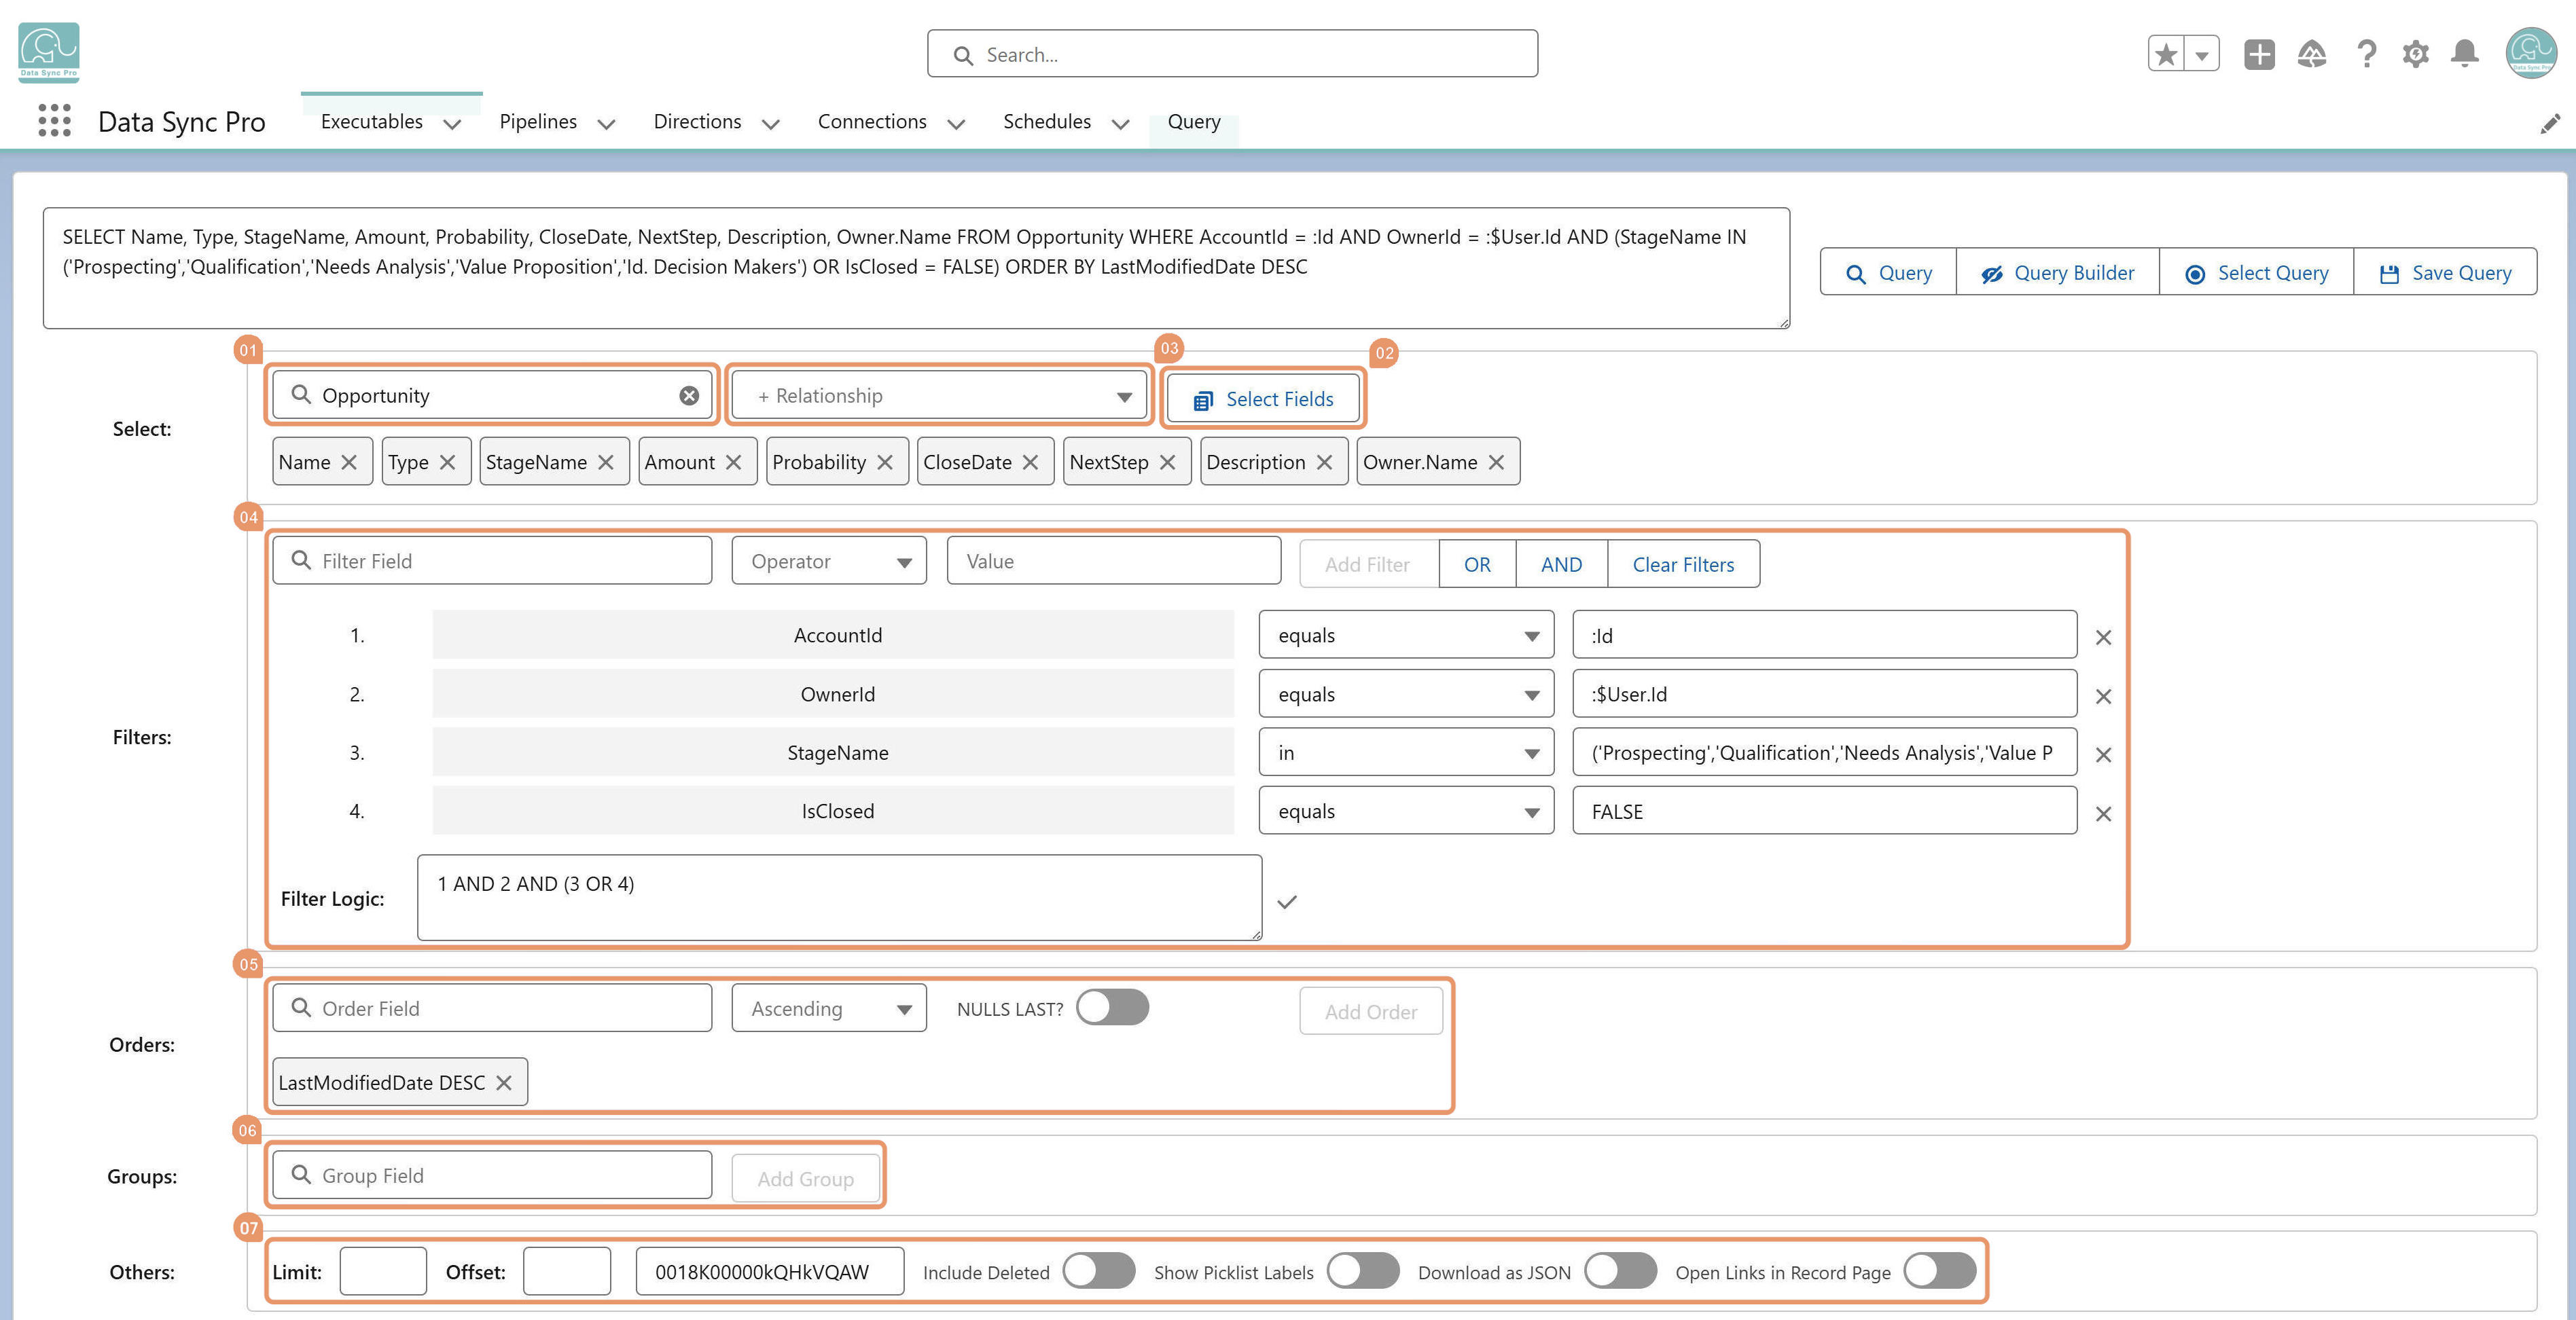This screenshot has height=1320, width=2576.
Task: Apply filter logic with the checkmark
Action: [x=1287, y=902]
